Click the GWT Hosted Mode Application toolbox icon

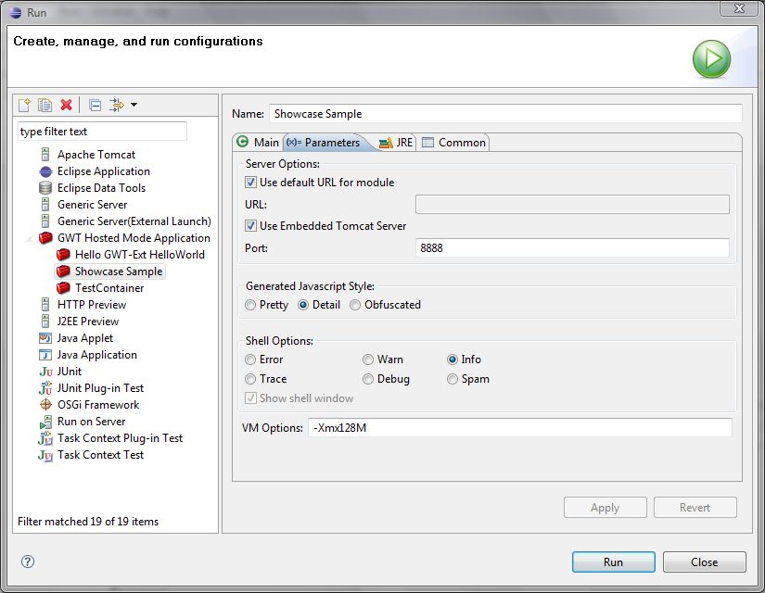point(45,238)
